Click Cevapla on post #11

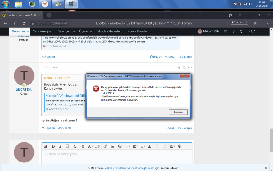[185, 128]
